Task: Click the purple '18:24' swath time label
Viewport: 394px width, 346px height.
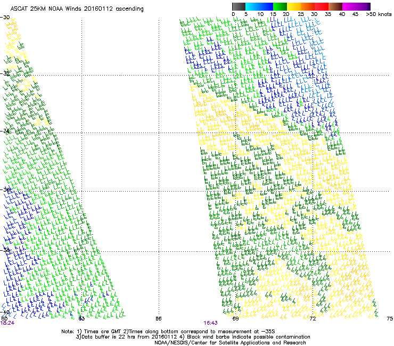Action: coord(7,323)
